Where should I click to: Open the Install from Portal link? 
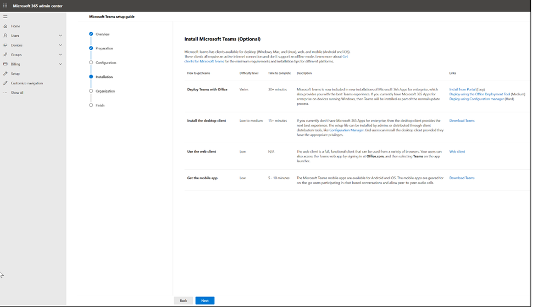point(462,89)
